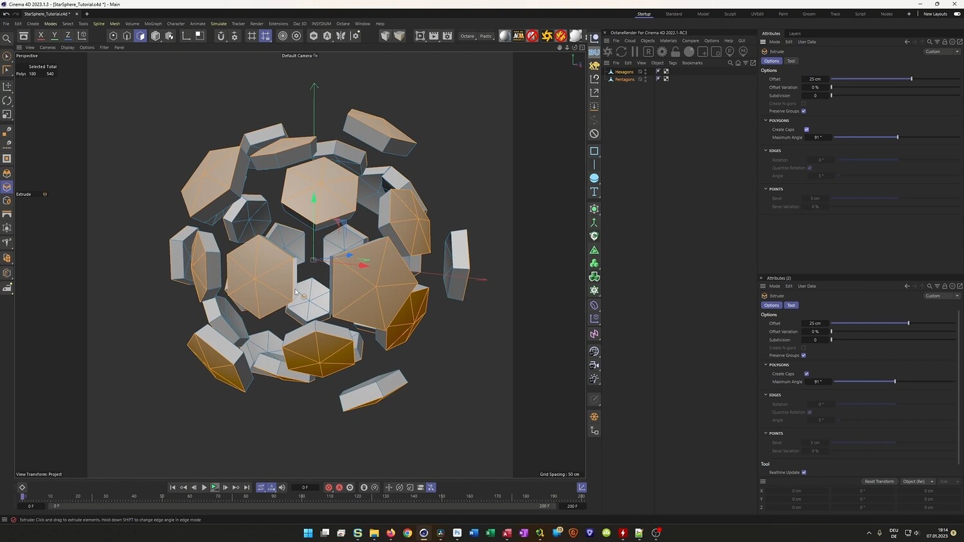
Task: Adjust Offset slider in Attributes (2)
Action: pos(894,323)
